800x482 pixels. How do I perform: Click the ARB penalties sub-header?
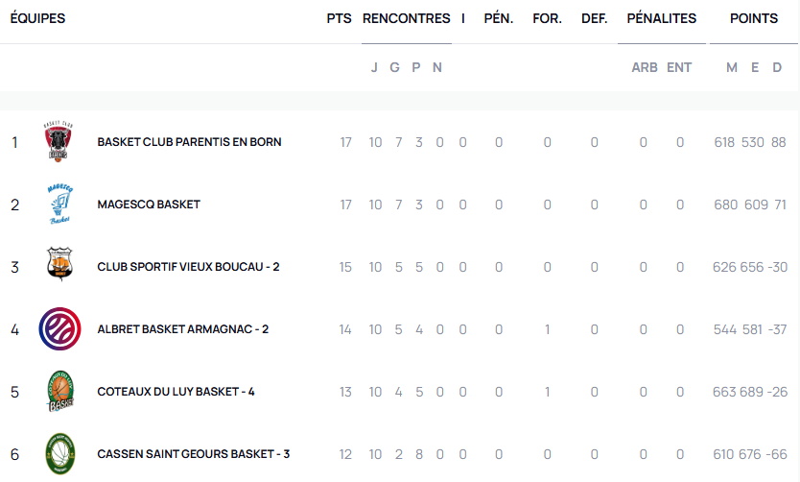coord(644,67)
